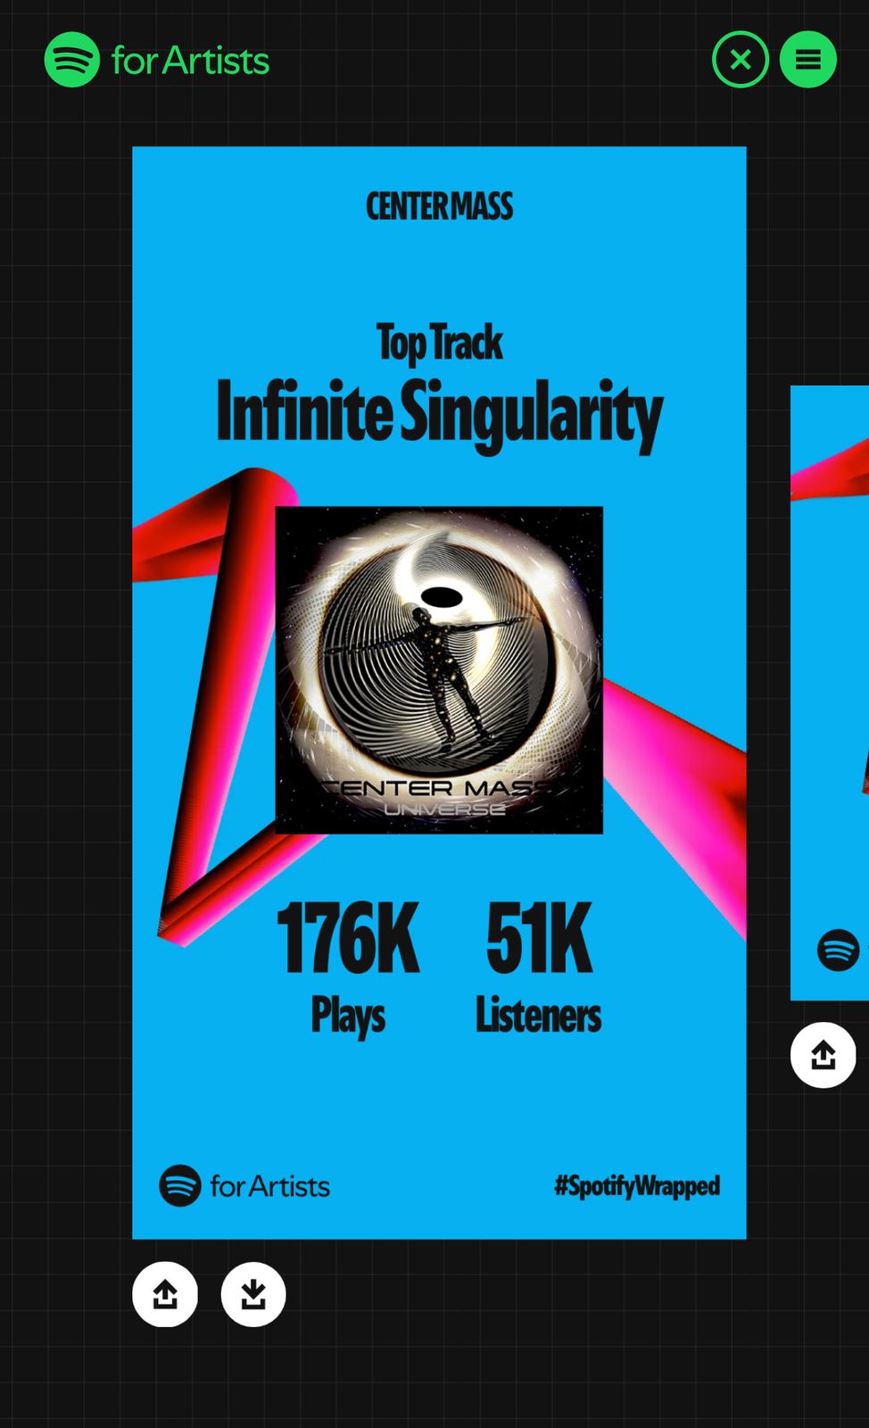Click the Listeners label under 51K

[538, 1016]
